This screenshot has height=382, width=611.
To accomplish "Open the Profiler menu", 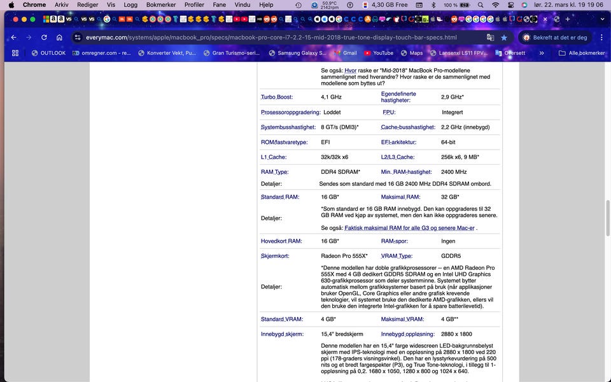I will pyautogui.click(x=194, y=5).
